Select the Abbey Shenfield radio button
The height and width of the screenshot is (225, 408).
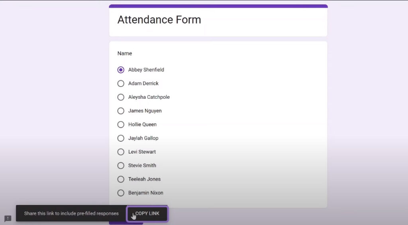tap(121, 70)
